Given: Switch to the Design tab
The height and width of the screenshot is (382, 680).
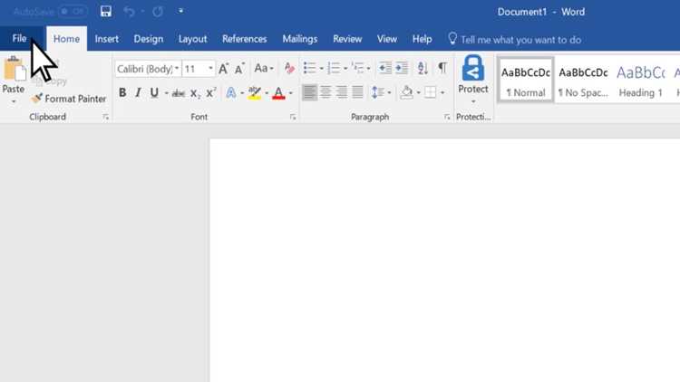Looking at the screenshot, I should (149, 39).
